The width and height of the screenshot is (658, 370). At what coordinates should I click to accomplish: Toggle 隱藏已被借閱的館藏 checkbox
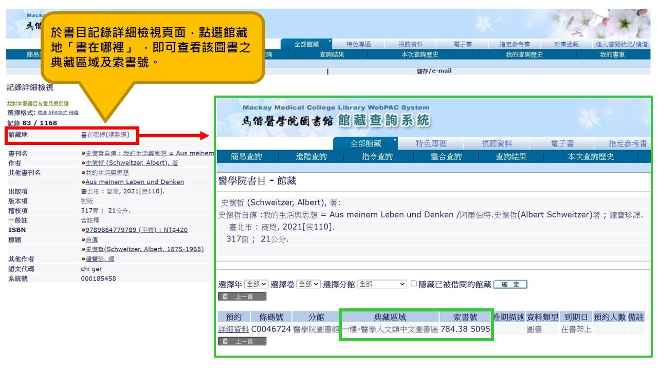pos(414,284)
